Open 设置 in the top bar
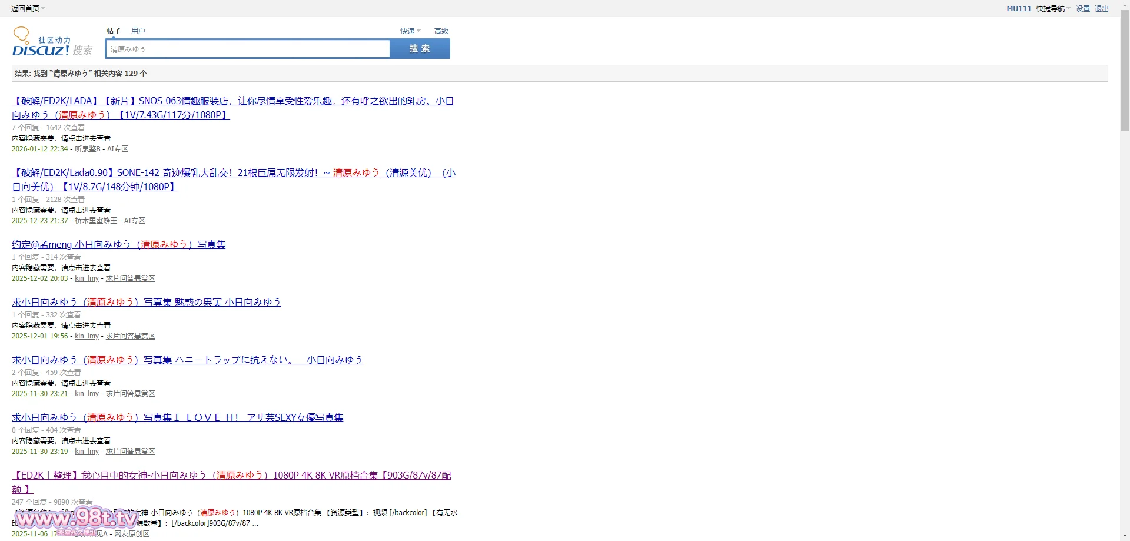1130x541 pixels. [1082, 8]
